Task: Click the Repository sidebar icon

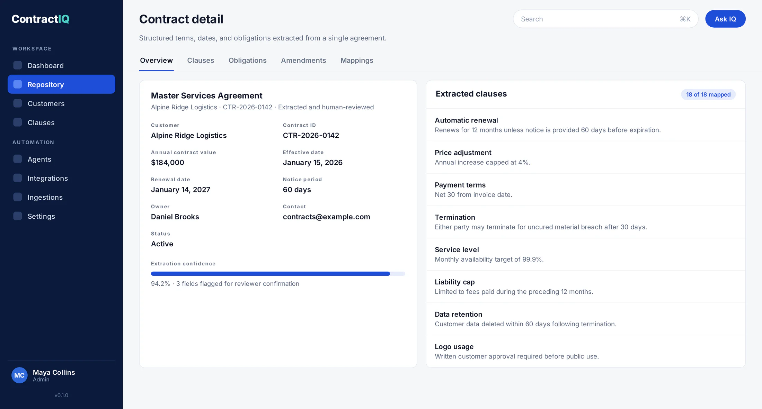Action: click(18, 84)
